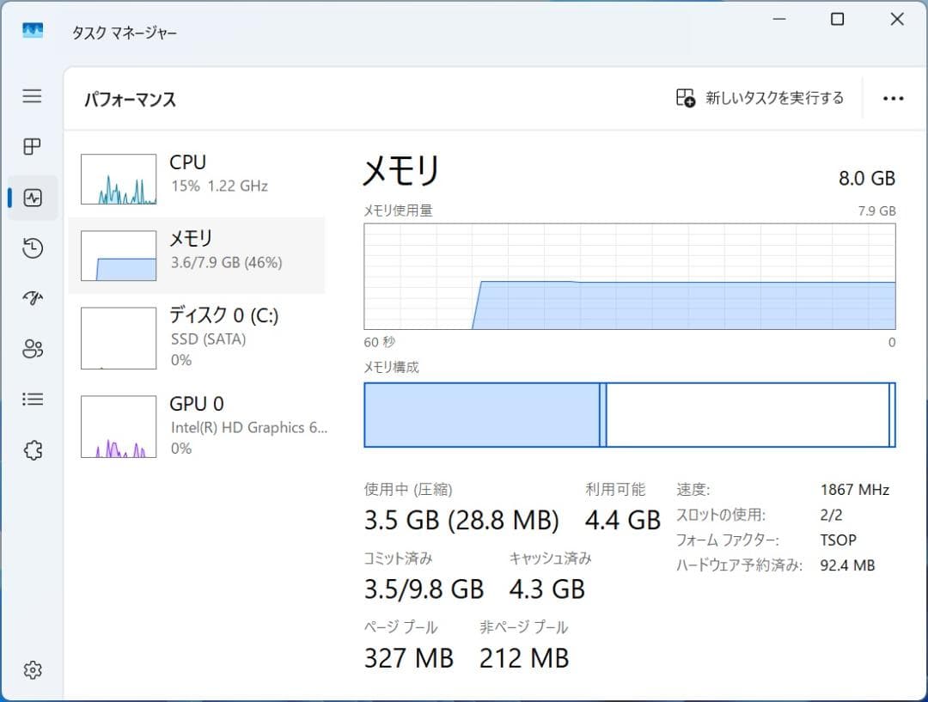Open the Users view icon
This screenshot has height=702, width=928.
(32, 349)
